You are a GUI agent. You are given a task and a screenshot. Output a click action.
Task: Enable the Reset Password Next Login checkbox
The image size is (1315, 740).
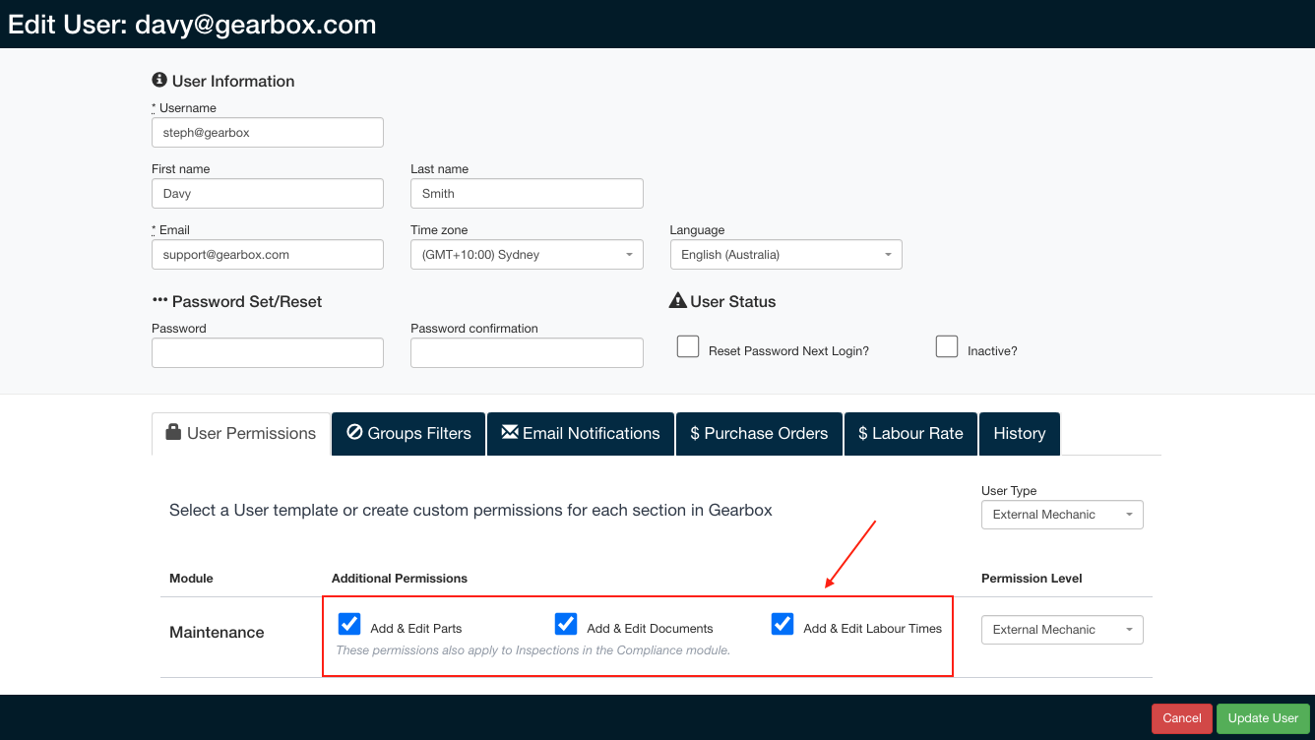coord(687,345)
